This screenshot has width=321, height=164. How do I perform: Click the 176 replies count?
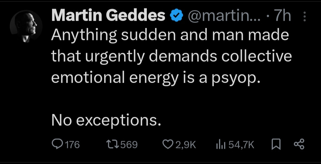click(72, 145)
